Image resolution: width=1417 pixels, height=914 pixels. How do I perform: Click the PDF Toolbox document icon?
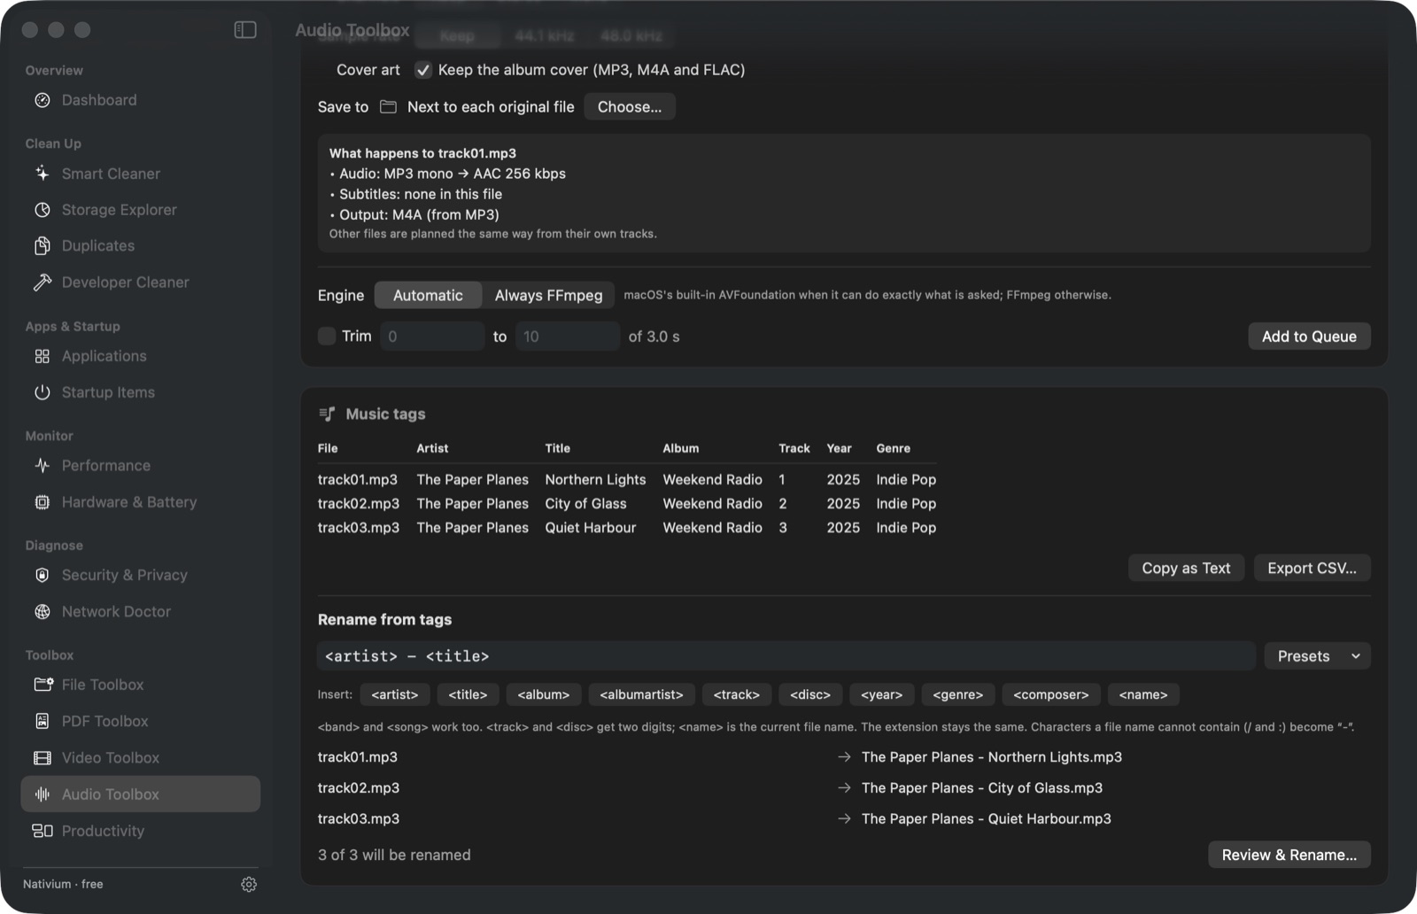(x=43, y=721)
